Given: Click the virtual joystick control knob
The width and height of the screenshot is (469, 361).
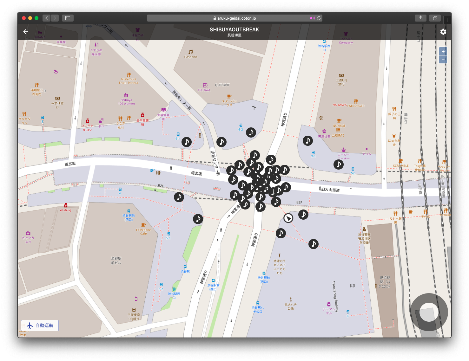Looking at the screenshot, I should [x=429, y=312].
